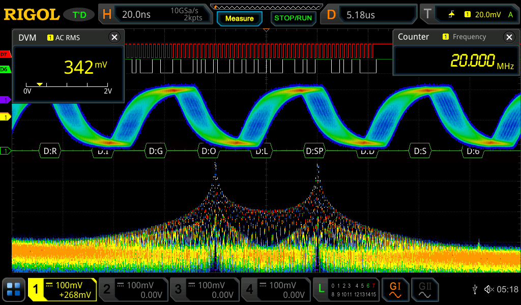
Task: Click the muted speaker sound icon
Action: click(x=488, y=290)
